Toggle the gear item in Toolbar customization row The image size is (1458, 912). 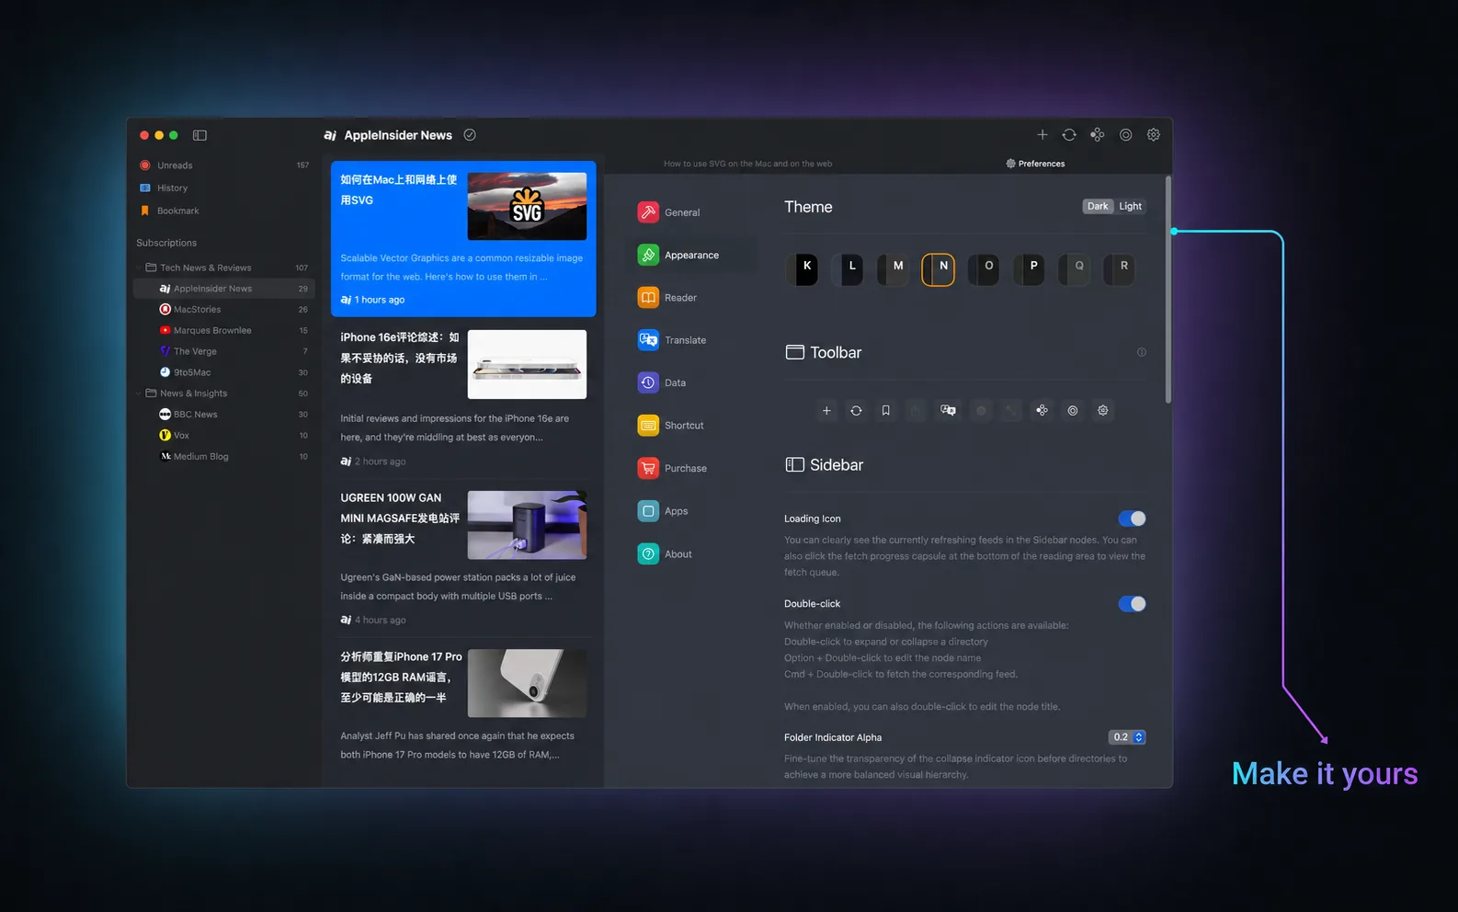(x=1103, y=411)
